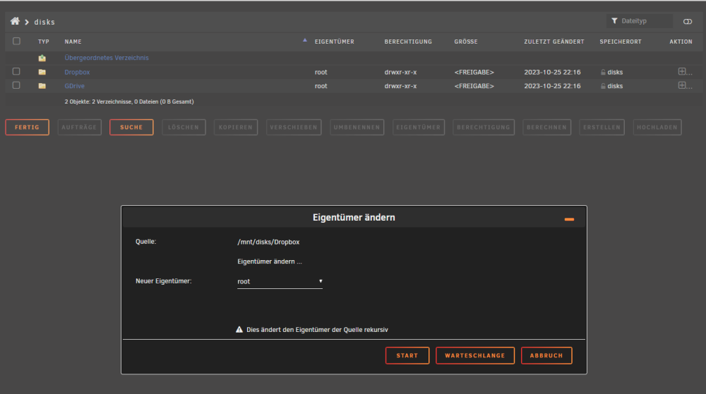Image resolution: width=706 pixels, height=394 pixels.
Task: Click the Berechtigung toolbar button
Action: [x=484, y=127]
